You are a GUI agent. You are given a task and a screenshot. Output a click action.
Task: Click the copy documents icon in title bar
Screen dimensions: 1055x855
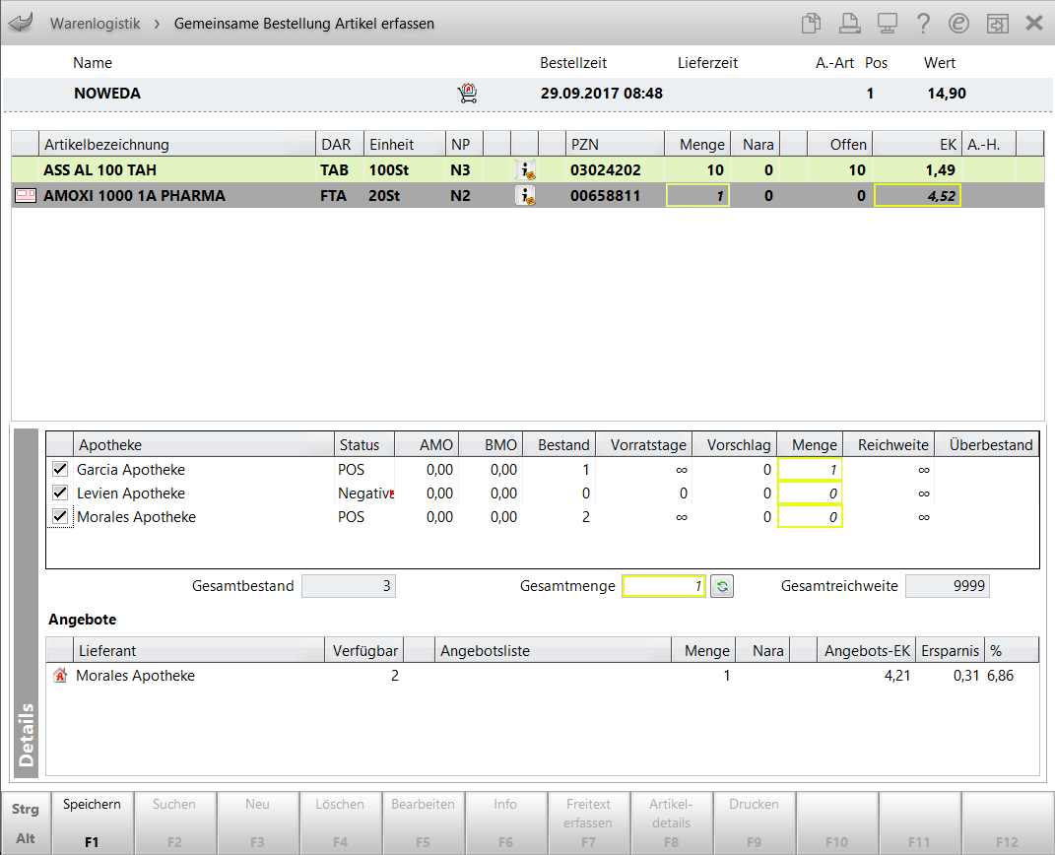[x=812, y=23]
